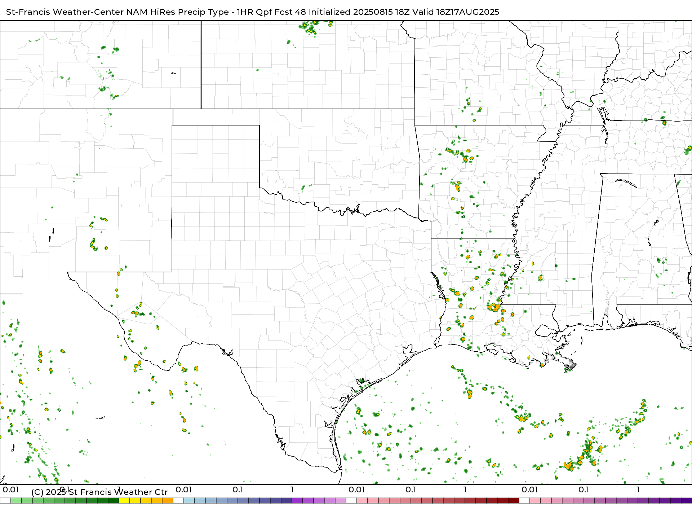Click the 1 label above the red scale
This screenshot has width=692, height=505.
(465, 490)
